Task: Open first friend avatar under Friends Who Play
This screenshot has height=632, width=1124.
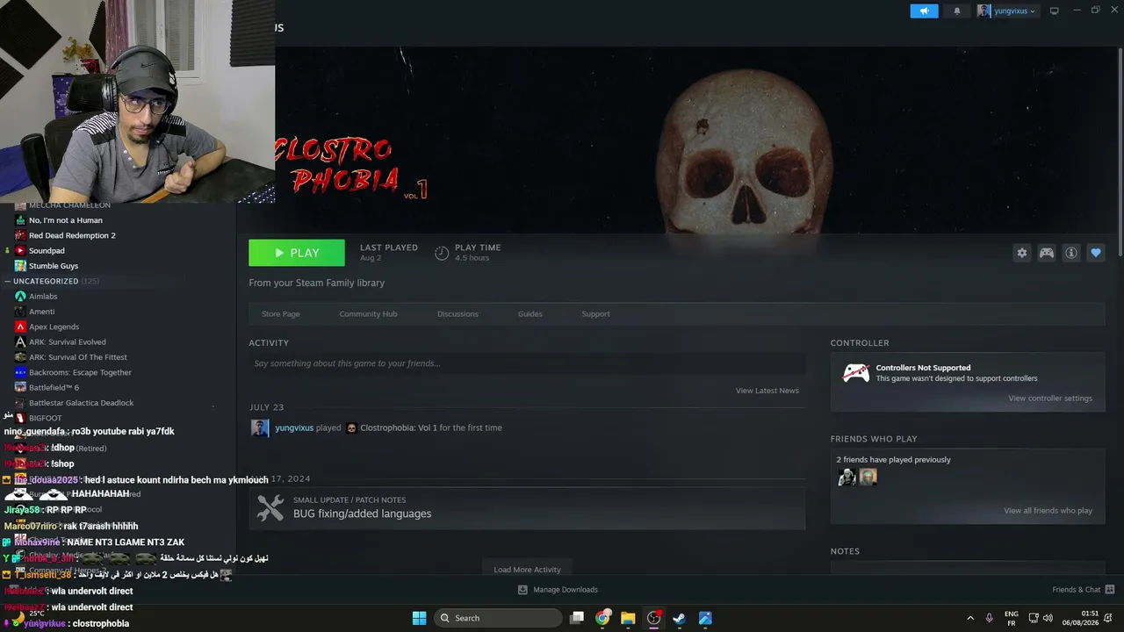Action: tap(847, 477)
